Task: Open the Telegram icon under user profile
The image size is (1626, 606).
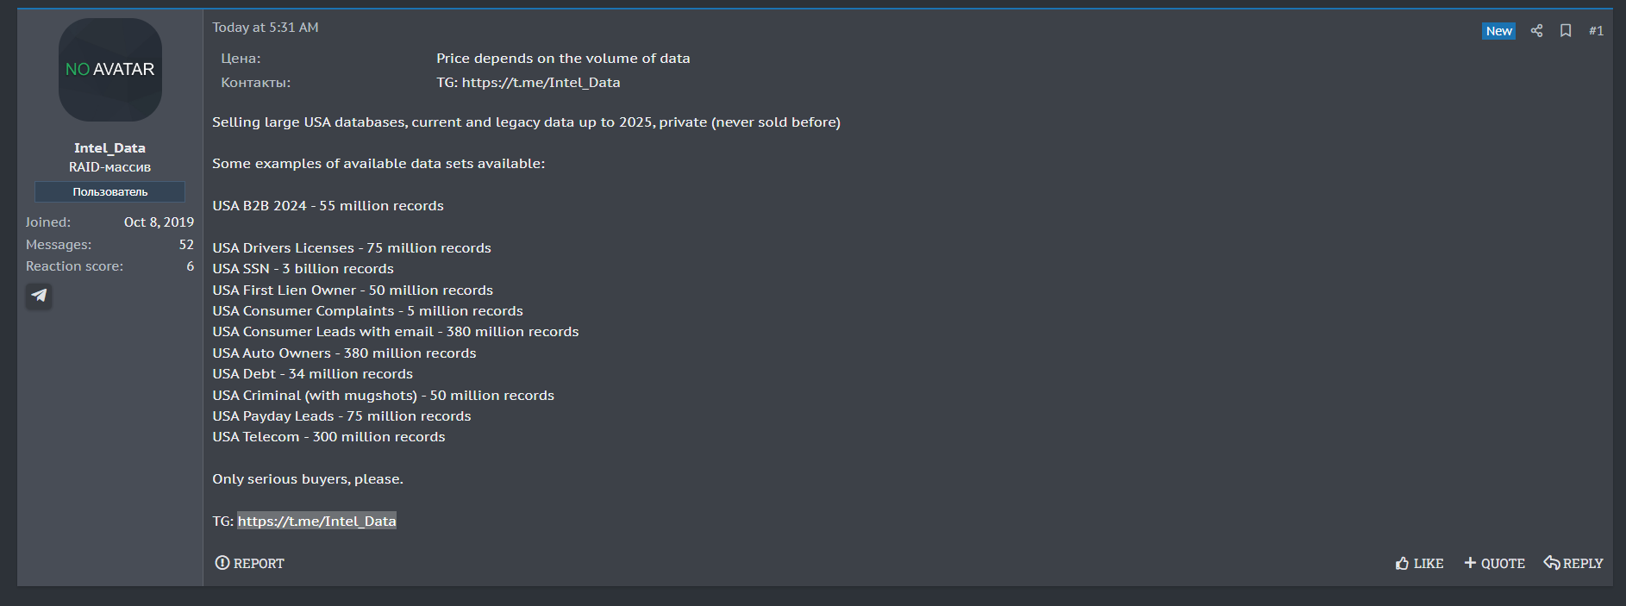Action: click(x=39, y=296)
